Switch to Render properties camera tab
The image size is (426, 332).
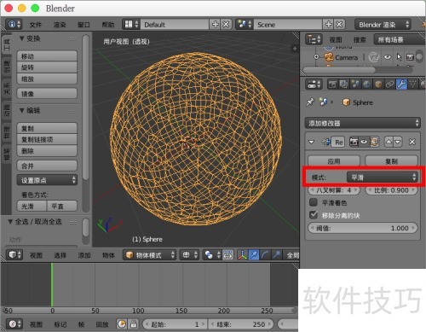[332, 84]
